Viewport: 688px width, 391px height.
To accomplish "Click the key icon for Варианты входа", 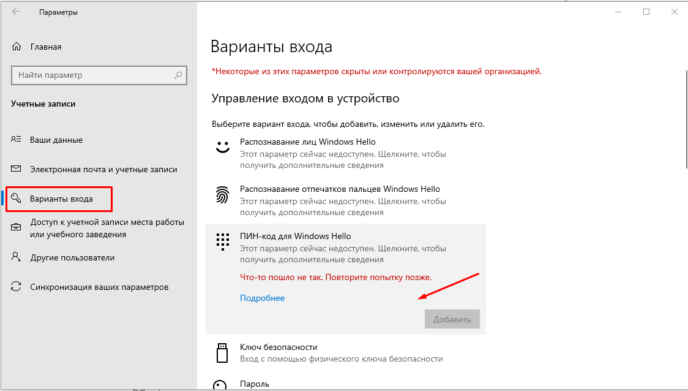I will 16,198.
